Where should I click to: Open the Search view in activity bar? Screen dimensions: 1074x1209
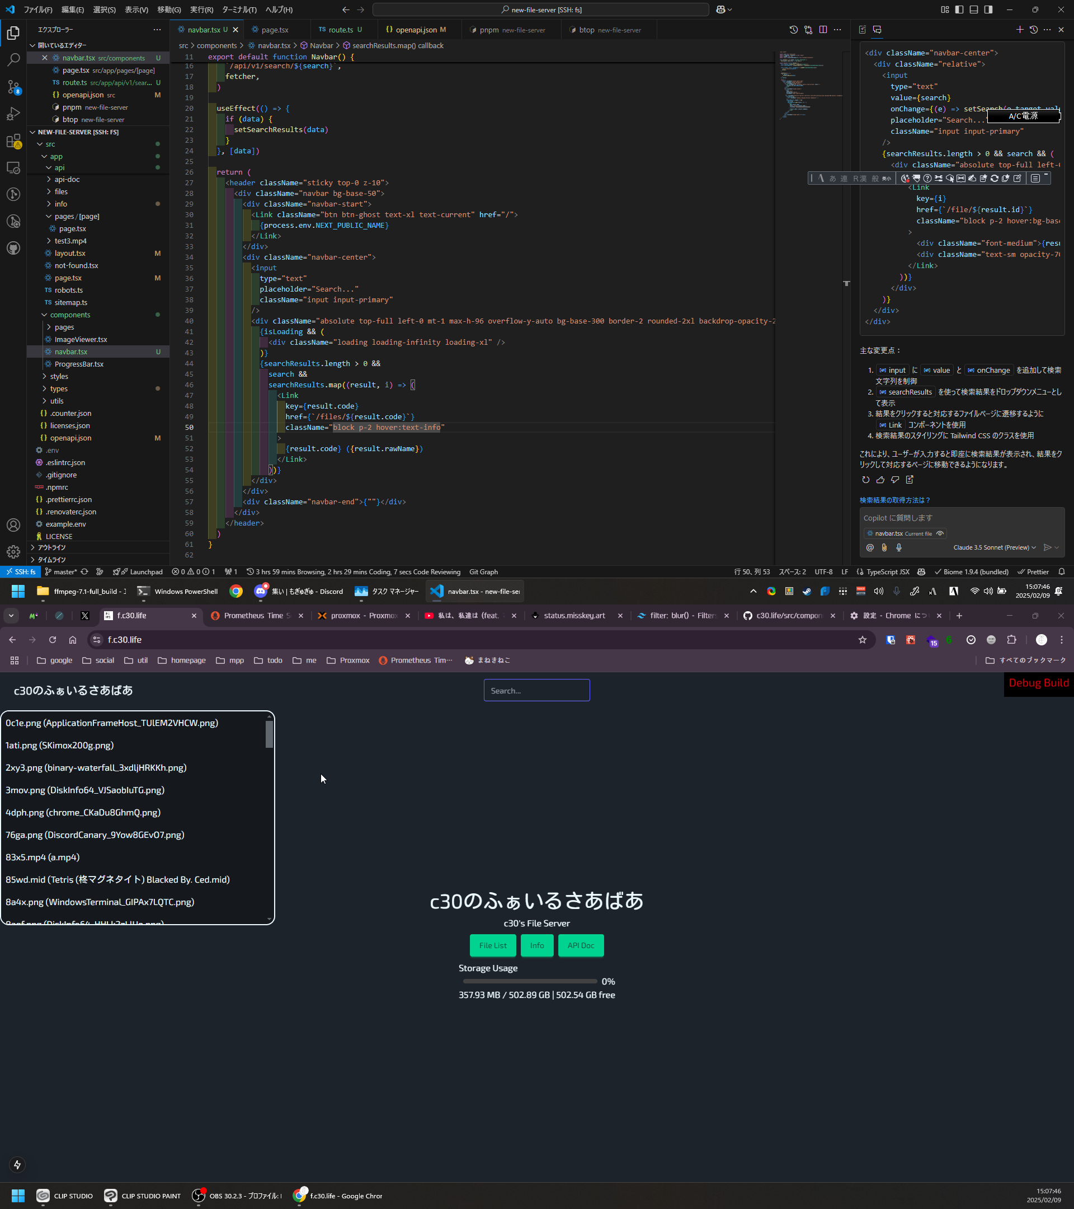(13, 60)
